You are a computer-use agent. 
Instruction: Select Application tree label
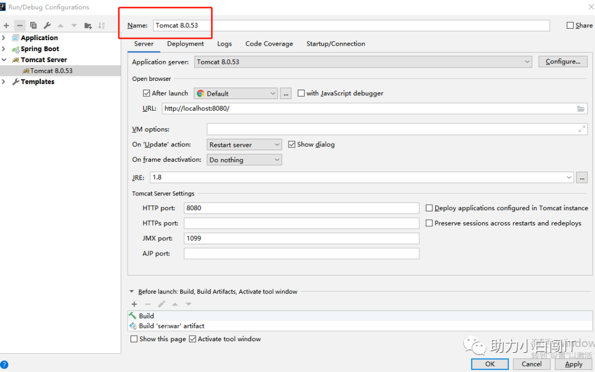(40, 38)
